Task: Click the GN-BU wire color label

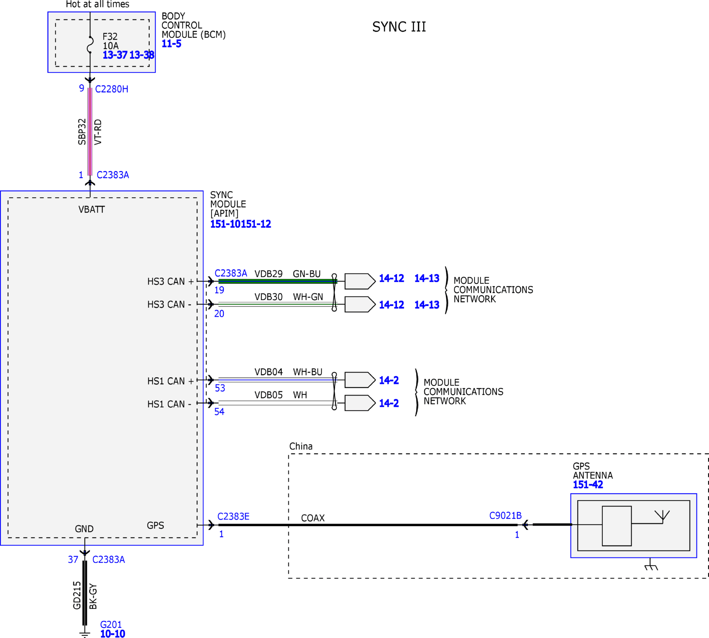Action: (307, 274)
